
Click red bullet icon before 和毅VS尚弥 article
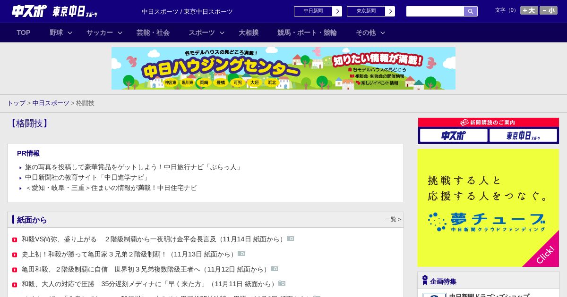click(15, 240)
